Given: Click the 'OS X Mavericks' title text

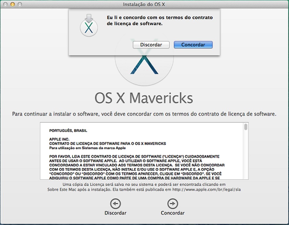Looking at the screenshot, I should point(144,98).
